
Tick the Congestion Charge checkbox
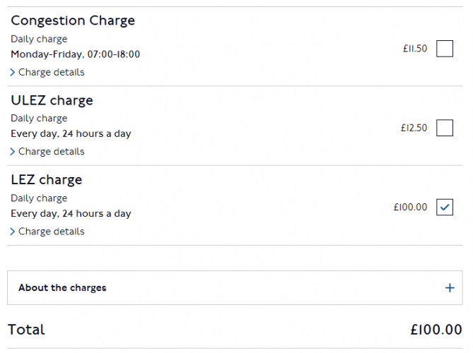445,49
